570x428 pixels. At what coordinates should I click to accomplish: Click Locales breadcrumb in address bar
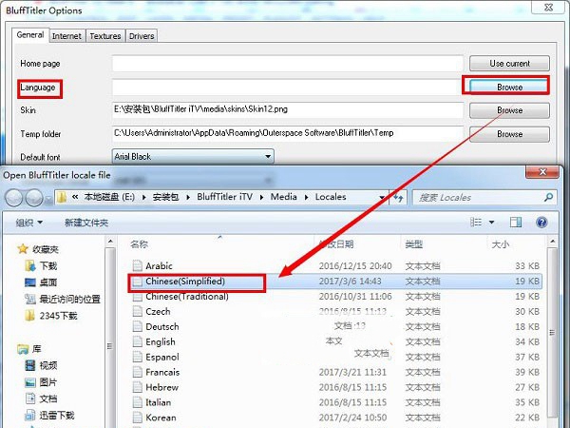(x=331, y=197)
